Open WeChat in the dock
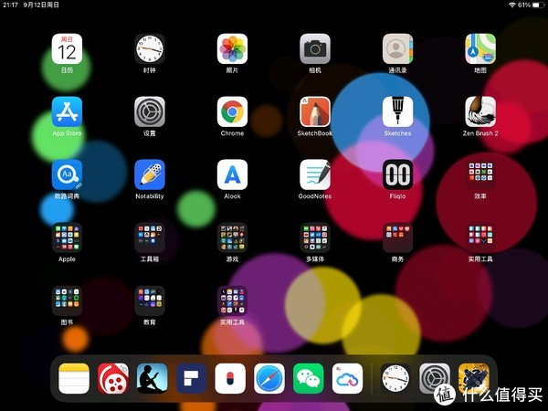The height and width of the screenshot is (411, 548). tap(309, 378)
